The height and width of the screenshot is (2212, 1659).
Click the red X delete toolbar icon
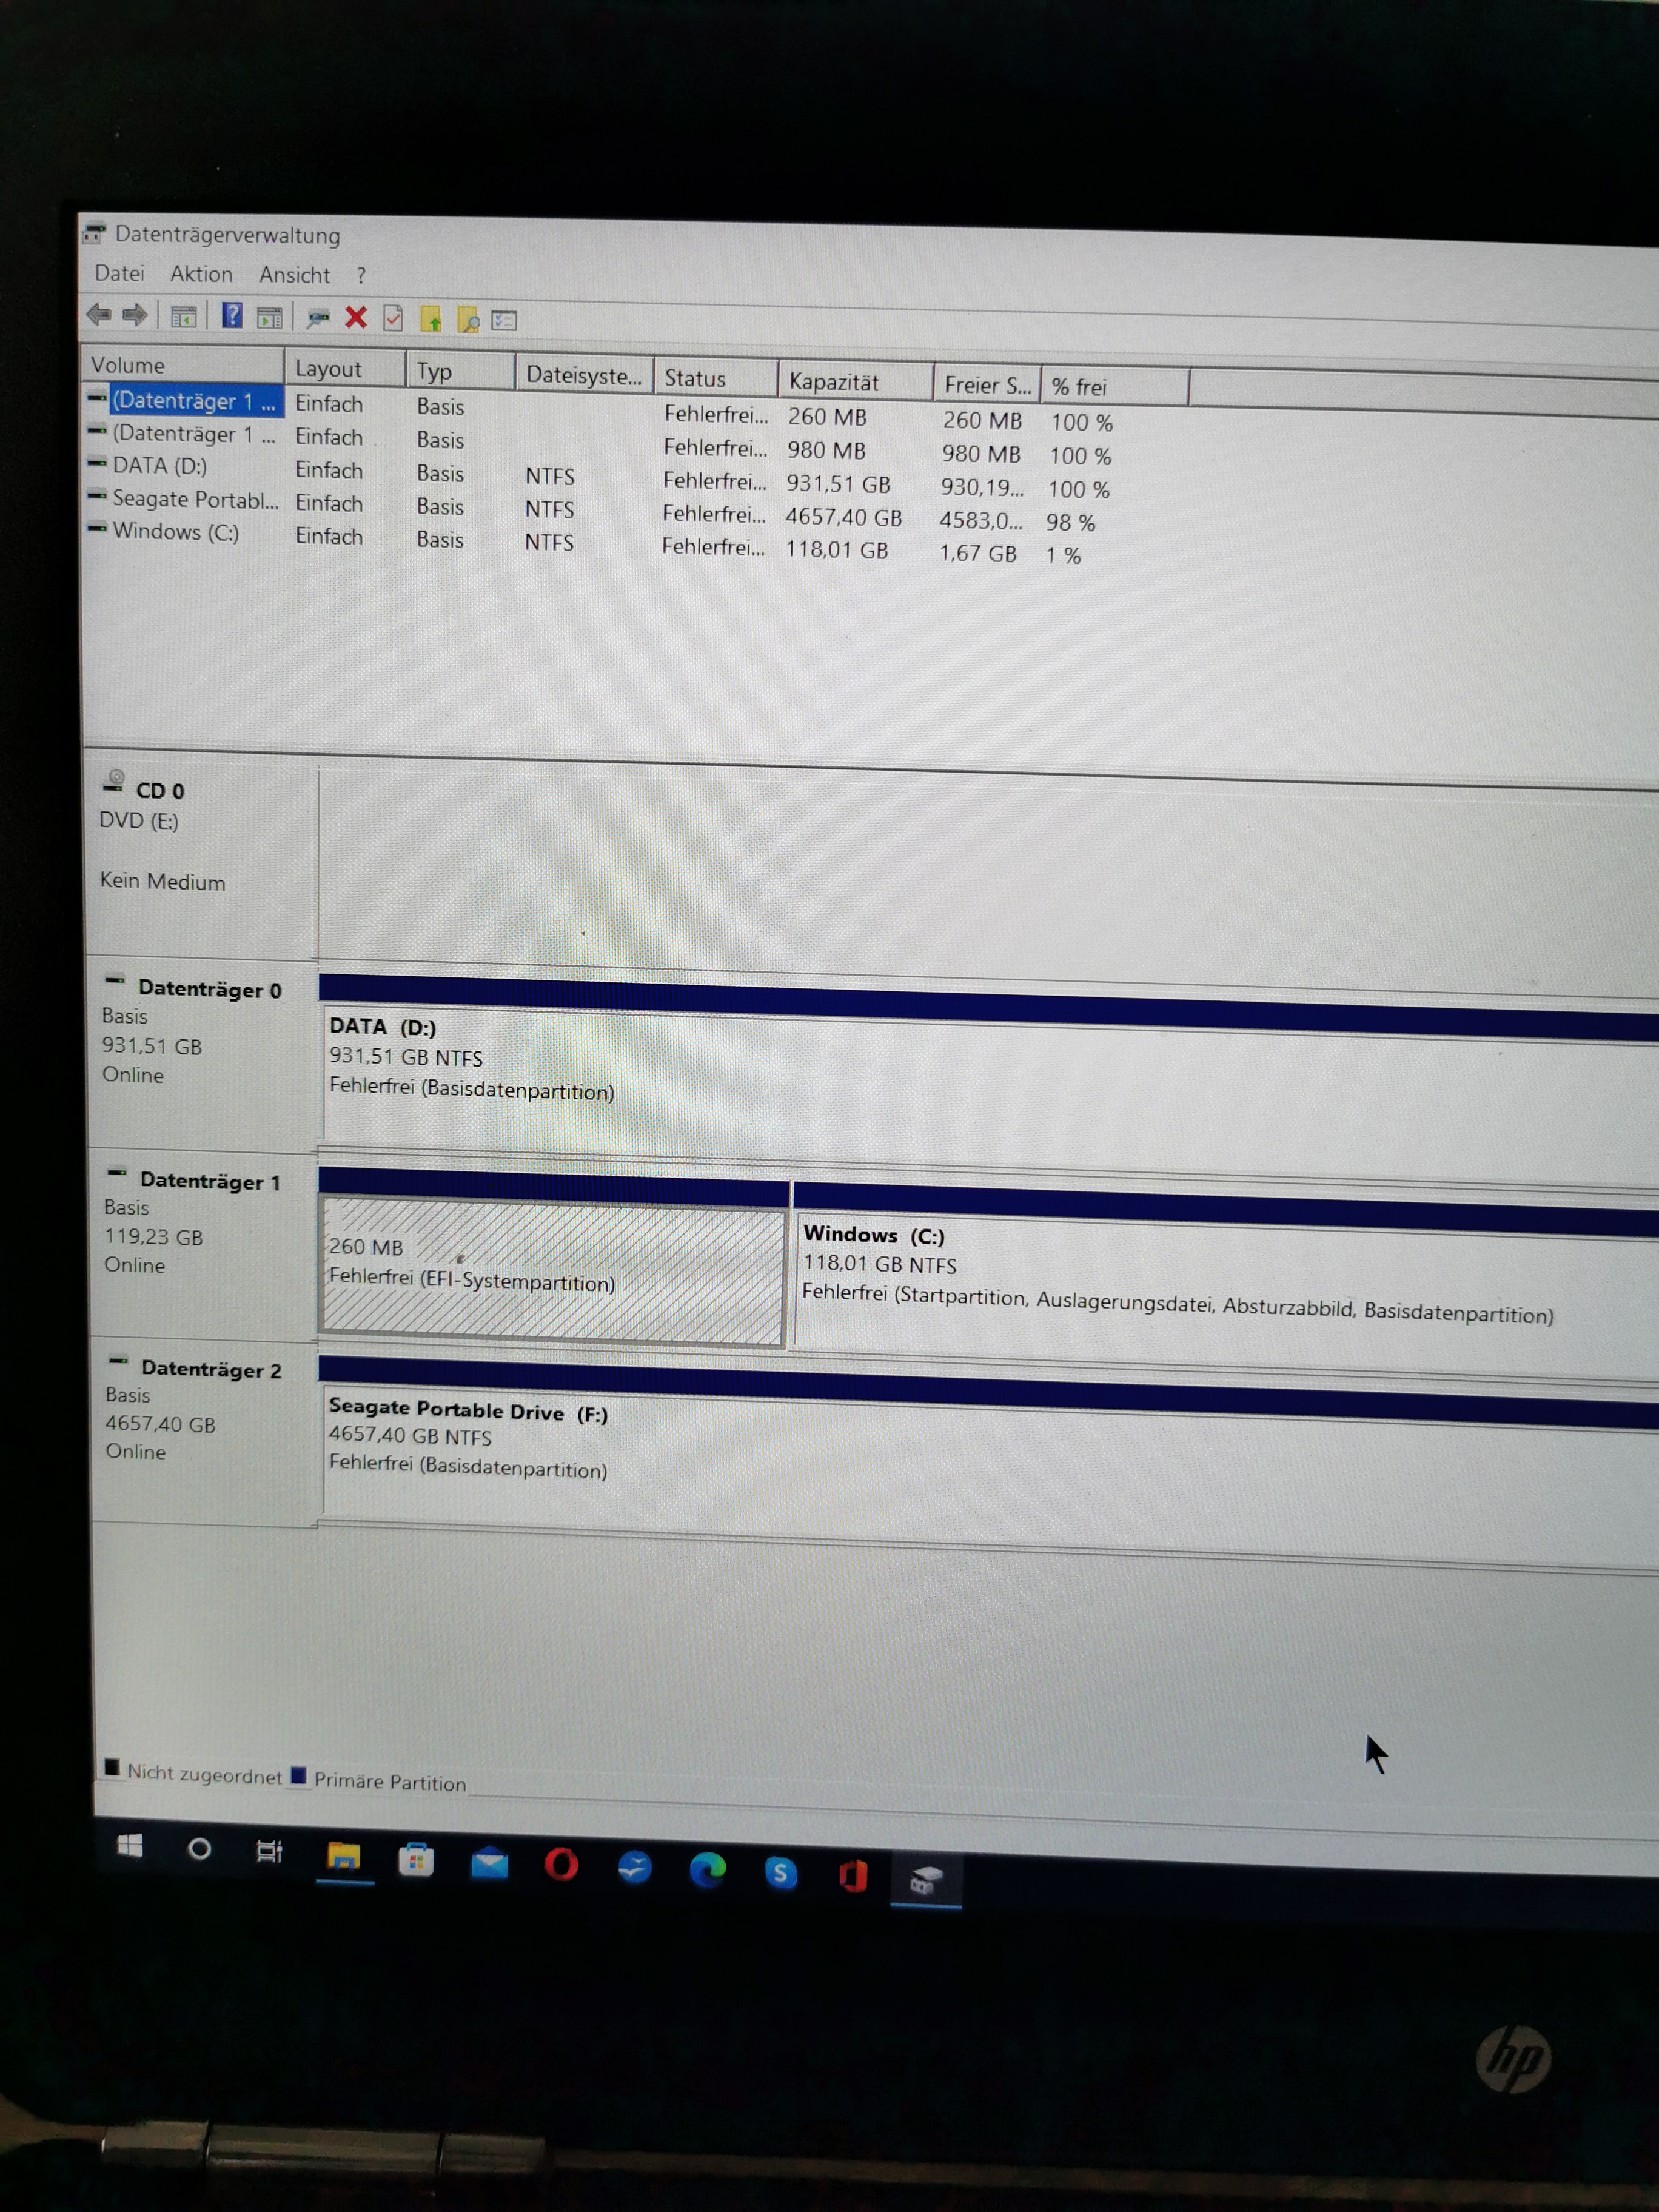pyautogui.click(x=356, y=318)
